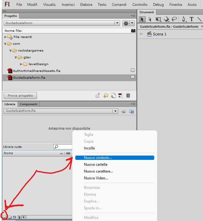Toggle checkbox for AuthortimeSharedAssets.fla
The width and height of the screenshot is (203, 221).
click(x=133, y=70)
